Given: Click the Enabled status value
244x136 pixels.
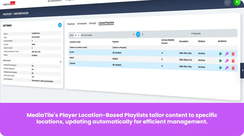Looking at the screenshot, I should pos(34,55).
